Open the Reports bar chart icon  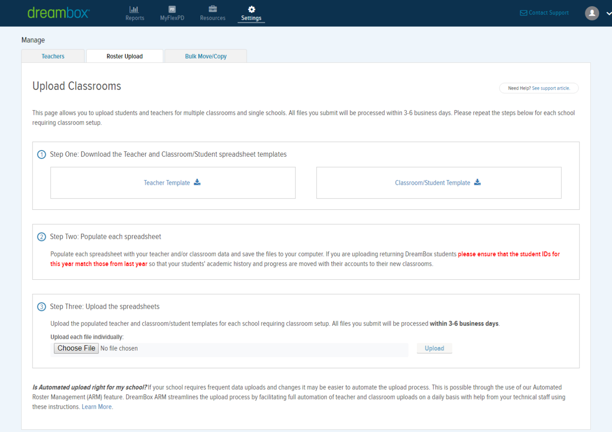[x=134, y=9]
